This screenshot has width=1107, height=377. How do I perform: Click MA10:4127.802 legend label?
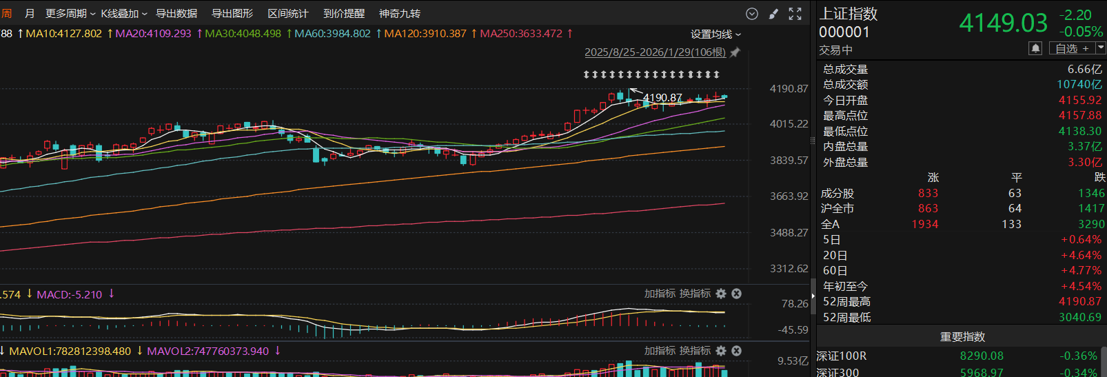63,33
